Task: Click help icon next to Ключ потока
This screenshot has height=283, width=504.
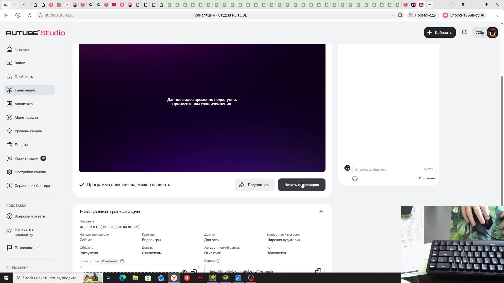Action: [x=122, y=261]
